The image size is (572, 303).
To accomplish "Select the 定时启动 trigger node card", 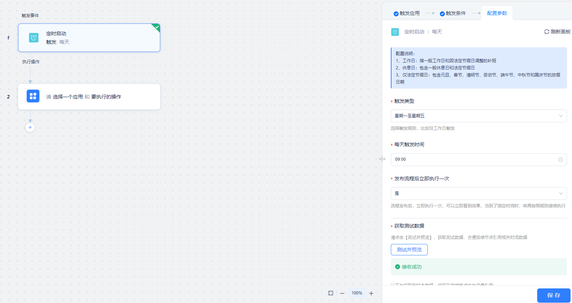I will [x=89, y=38].
